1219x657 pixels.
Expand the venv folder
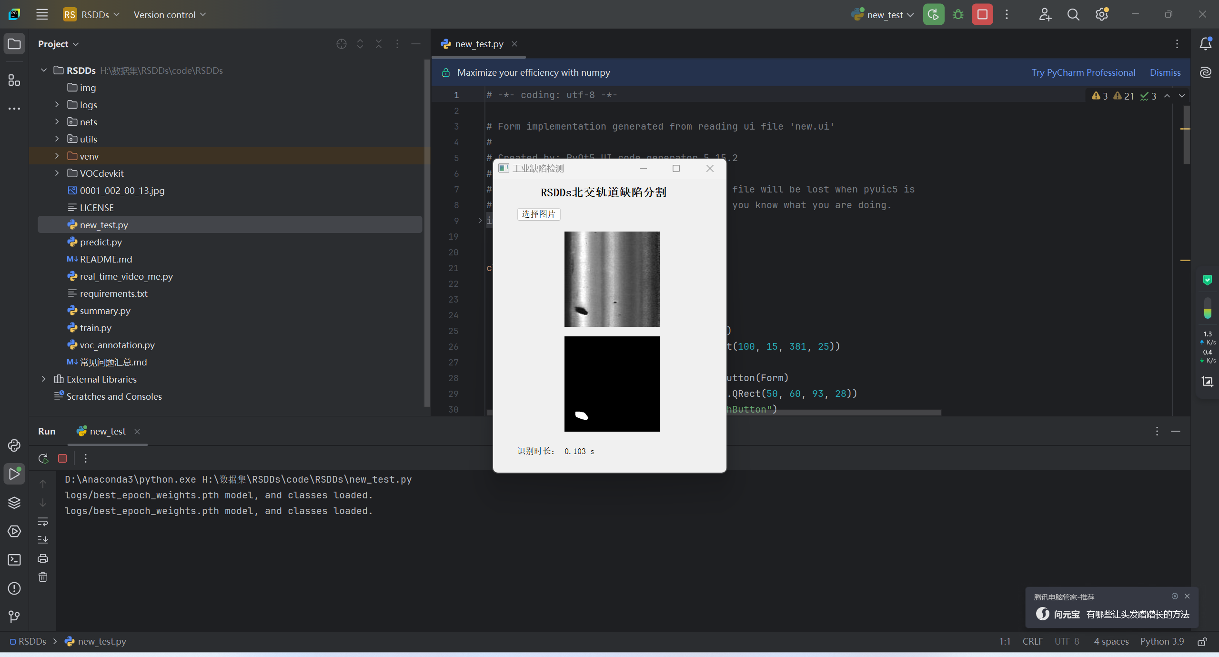57,156
